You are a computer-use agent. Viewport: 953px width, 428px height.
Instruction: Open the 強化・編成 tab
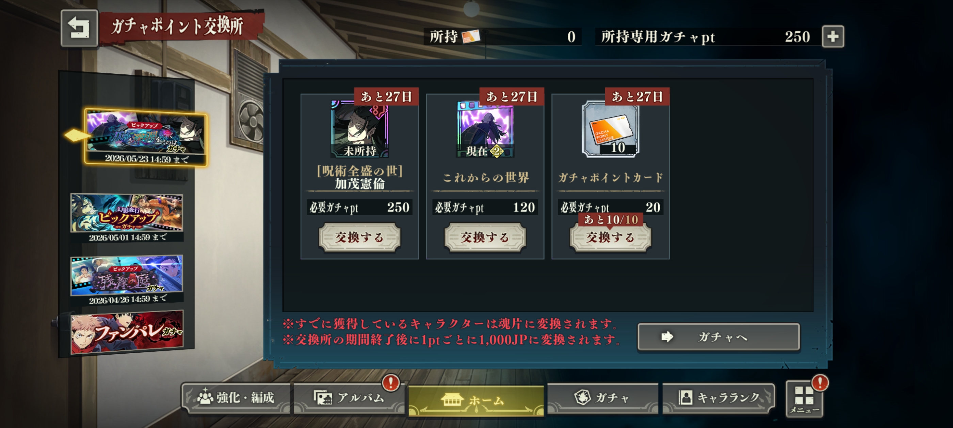tap(236, 398)
